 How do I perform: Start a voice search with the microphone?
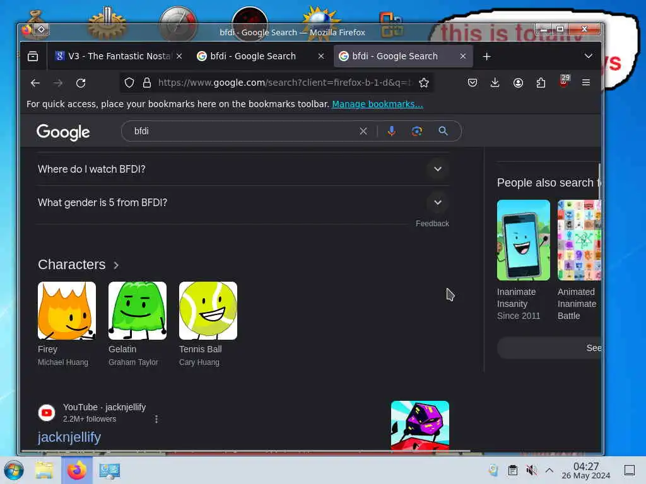(391, 131)
